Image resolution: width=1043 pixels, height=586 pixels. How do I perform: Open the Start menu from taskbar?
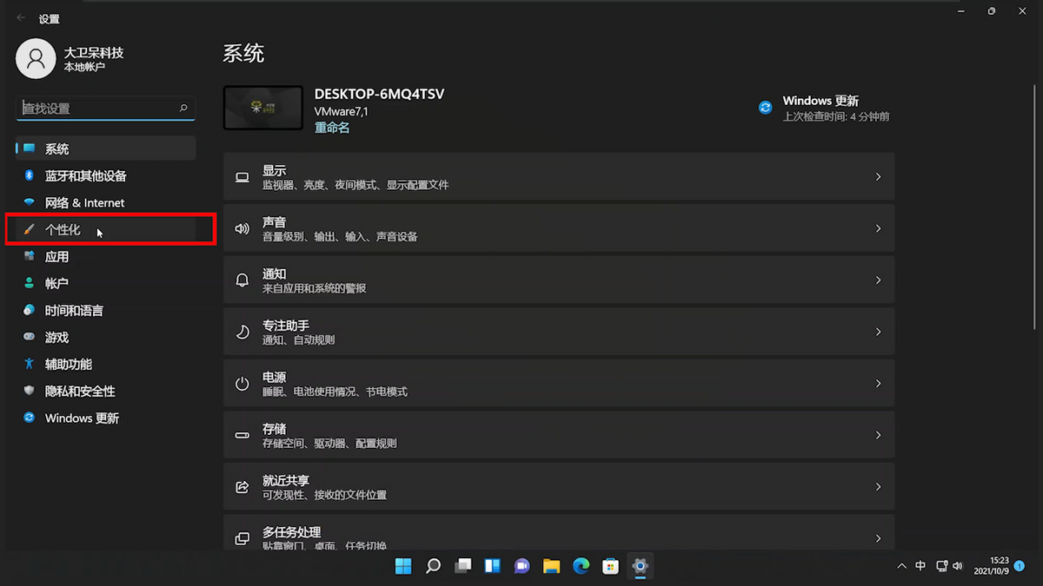tap(403, 566)
